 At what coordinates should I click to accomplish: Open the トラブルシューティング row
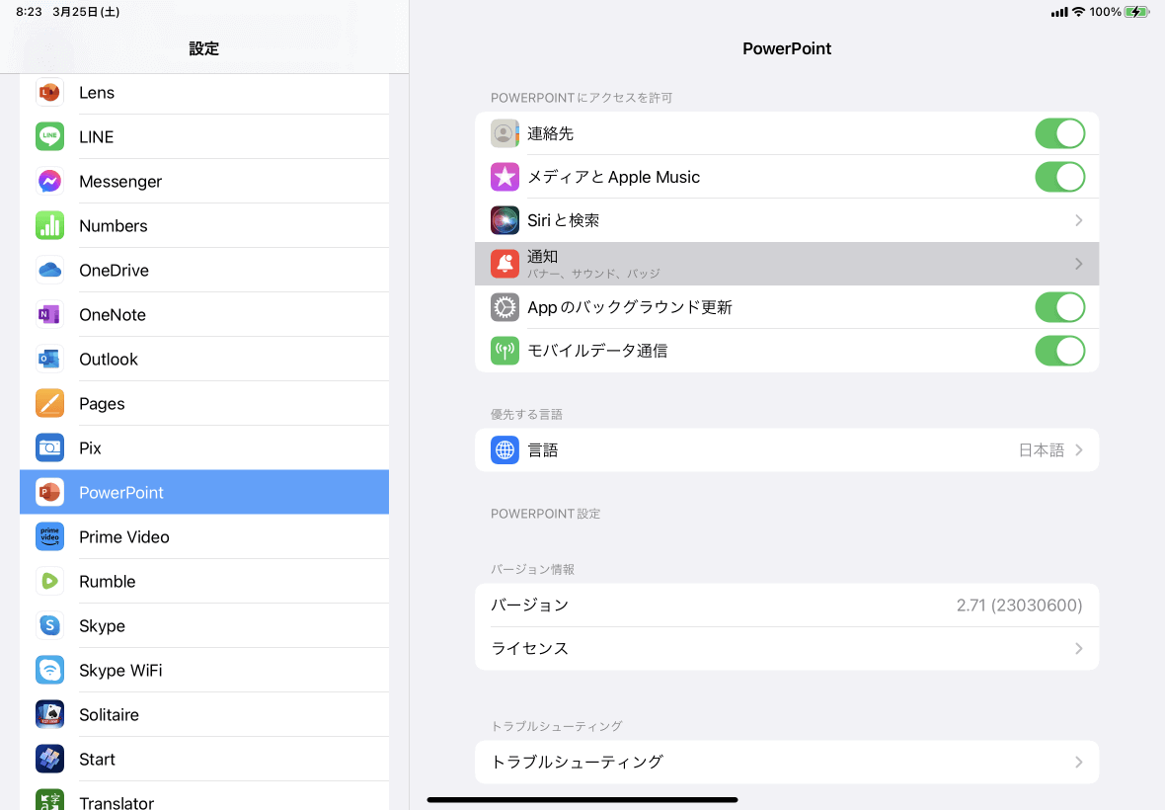[786, 762]
